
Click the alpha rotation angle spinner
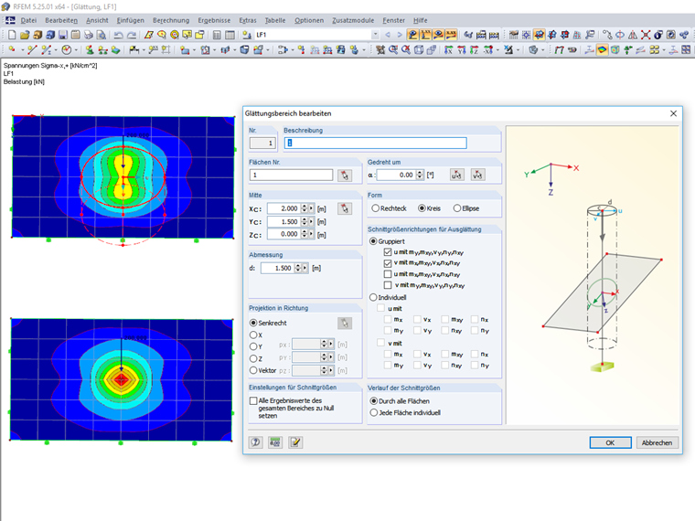click(420, 175)
